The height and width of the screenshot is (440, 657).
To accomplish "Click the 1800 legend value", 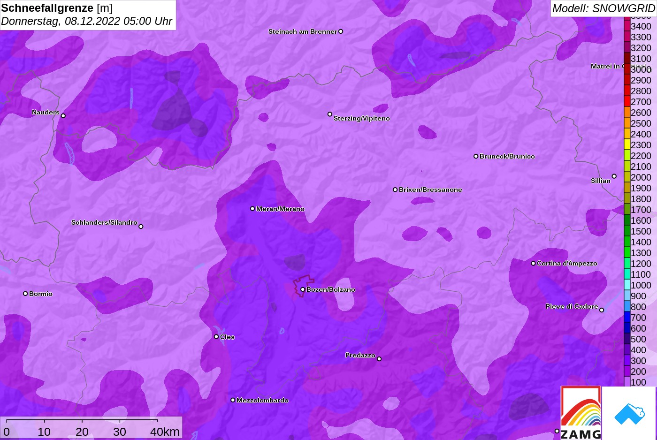I will (x=641, y=199).
